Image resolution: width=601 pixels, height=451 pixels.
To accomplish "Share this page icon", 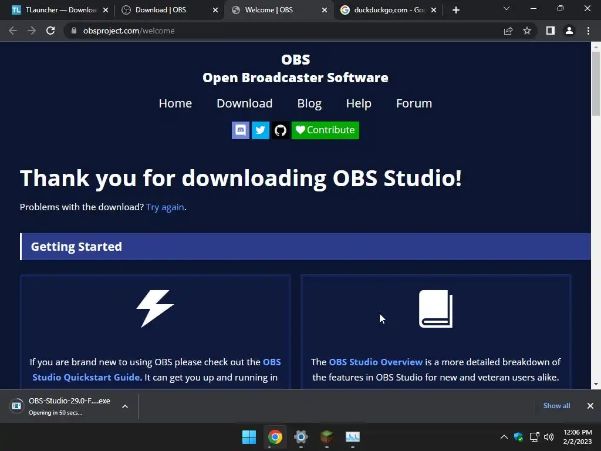I will click(508, 31).
